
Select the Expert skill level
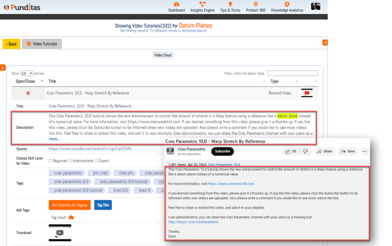96,161
